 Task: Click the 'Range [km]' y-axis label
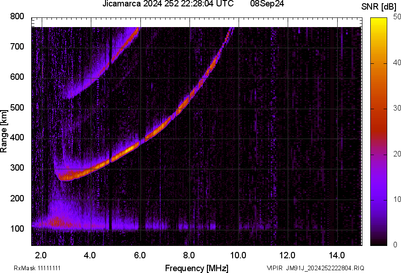(x=4, y=131)
